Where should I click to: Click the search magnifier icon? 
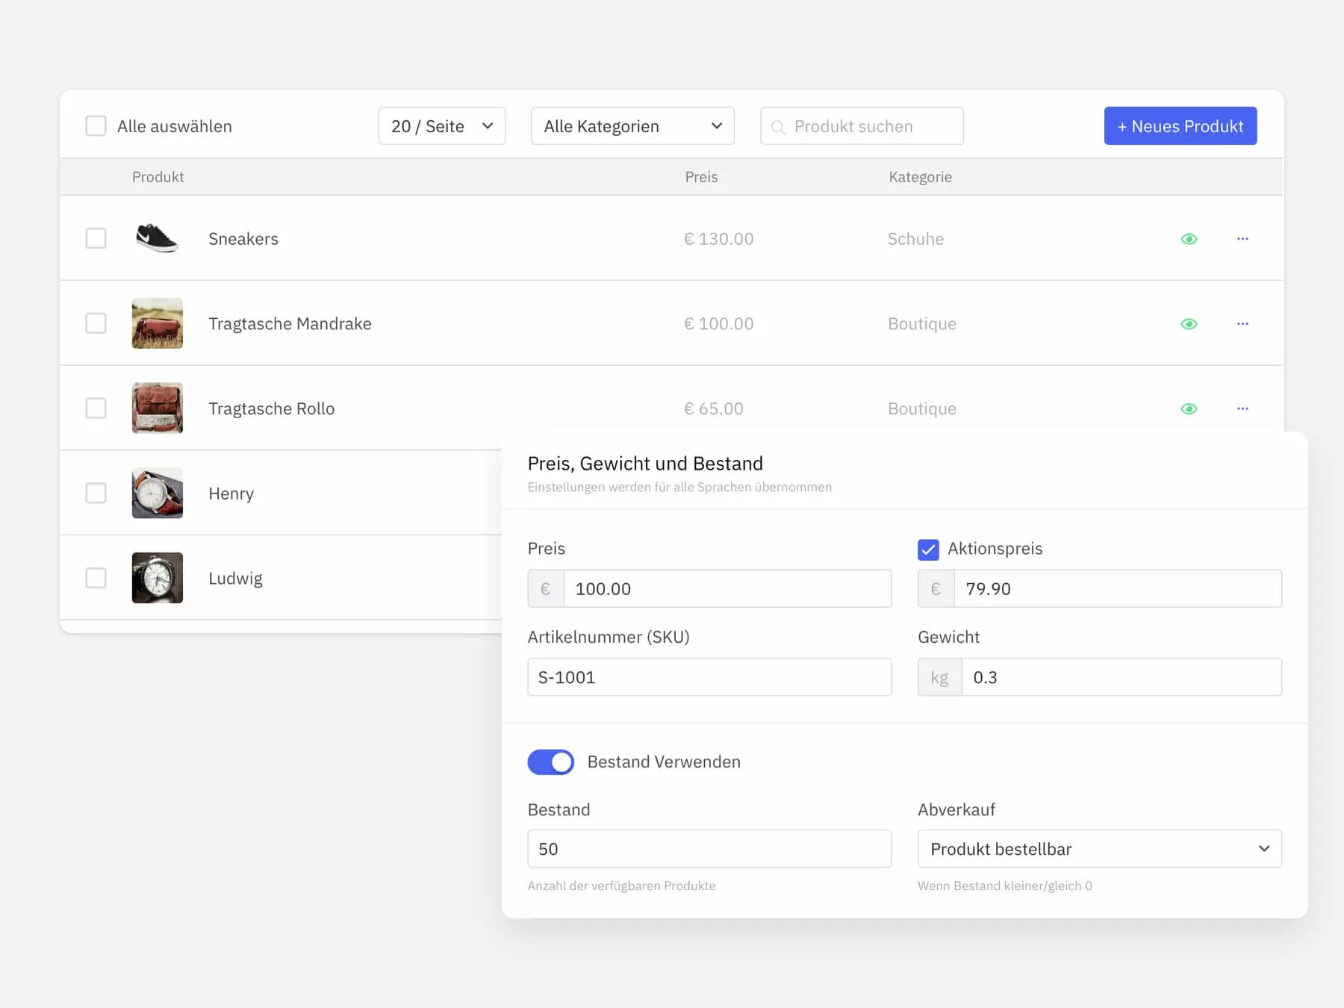pos(778,127)
